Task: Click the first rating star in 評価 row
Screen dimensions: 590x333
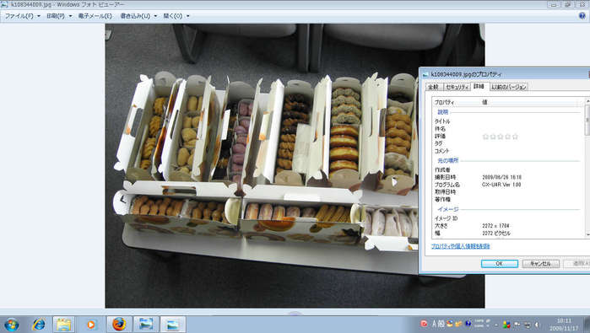Action: pyautogui.click(x=485, y=137)
